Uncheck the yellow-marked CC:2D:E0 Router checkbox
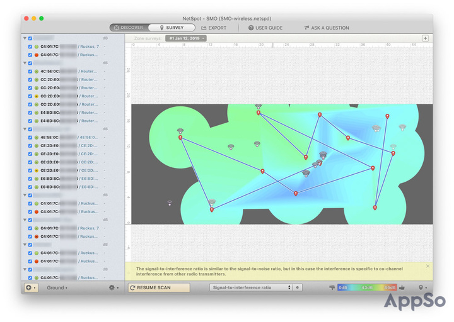The height and width of the screenshot is (322, 454). (x=30, y=96)
